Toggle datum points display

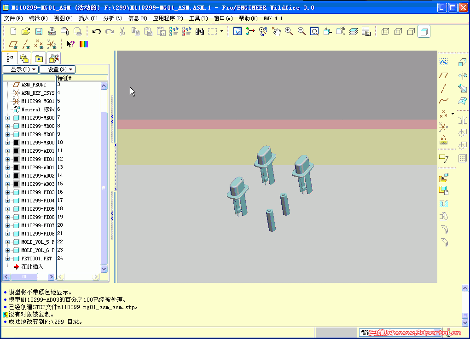point(39,44)
